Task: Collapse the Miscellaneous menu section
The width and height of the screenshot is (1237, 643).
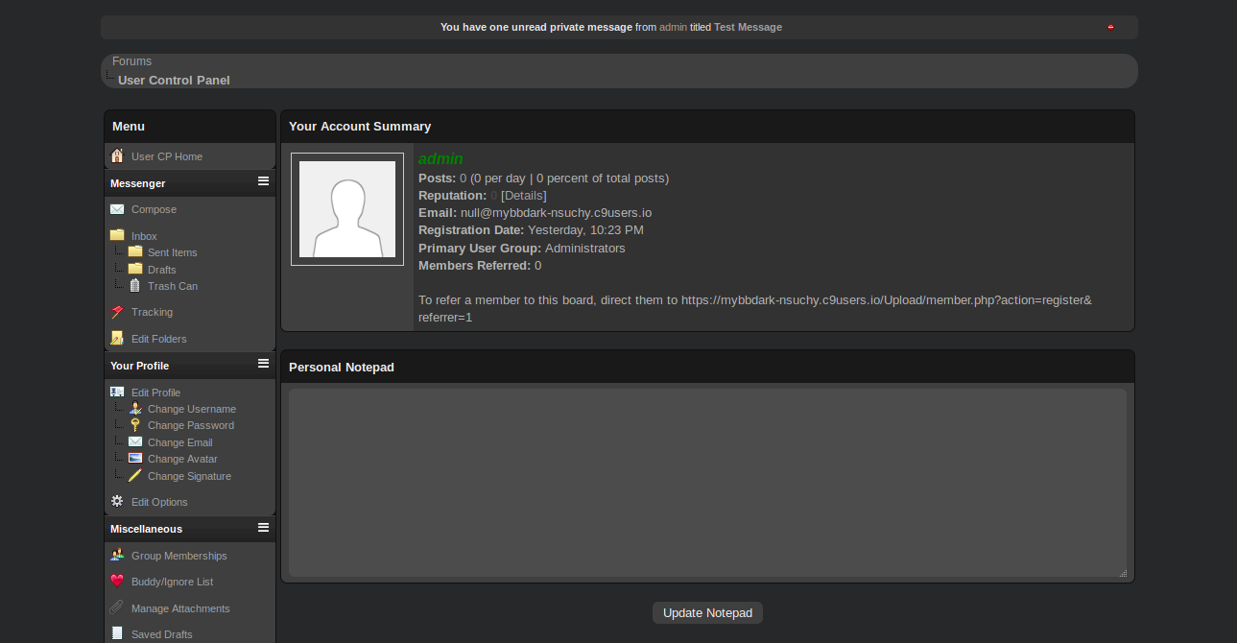Action: click(x=263, y=527)
